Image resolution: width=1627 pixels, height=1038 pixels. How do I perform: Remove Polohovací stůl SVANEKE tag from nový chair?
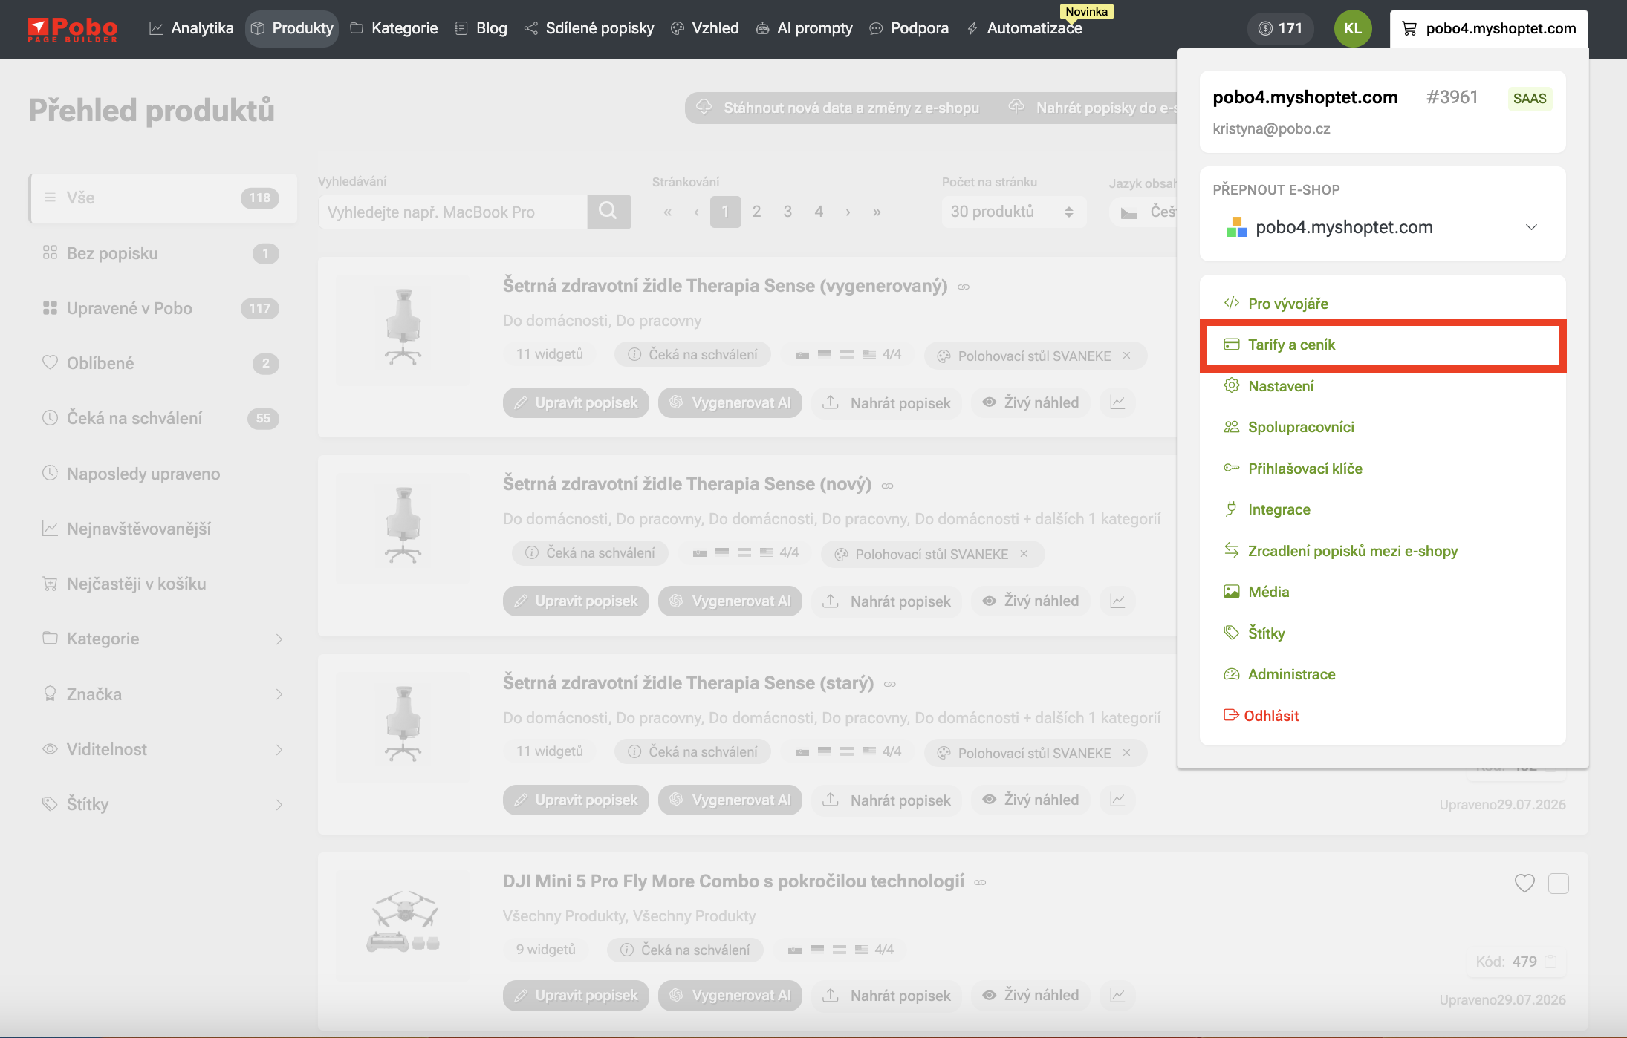(x=1024, y=554)
